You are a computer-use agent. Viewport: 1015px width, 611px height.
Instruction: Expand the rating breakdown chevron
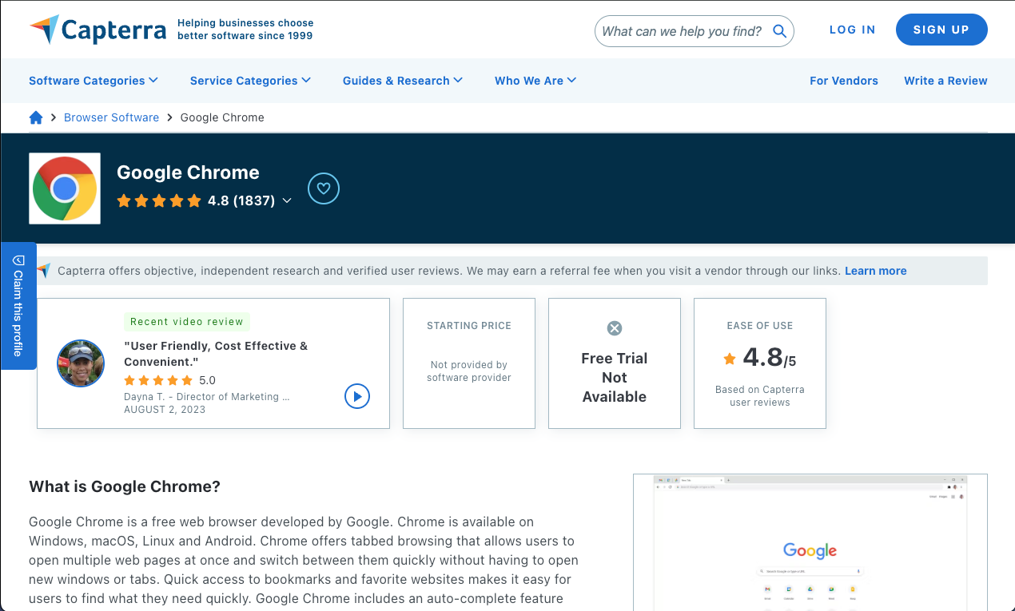pos(287,201)
